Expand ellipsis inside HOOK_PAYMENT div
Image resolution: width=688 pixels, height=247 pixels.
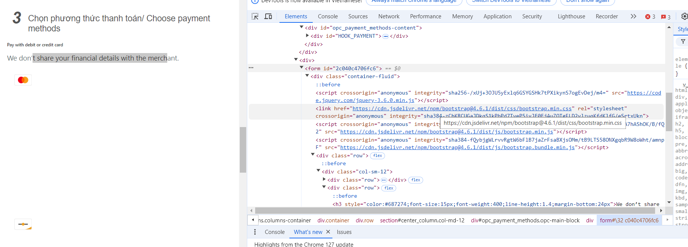click(x=385, y=36)
